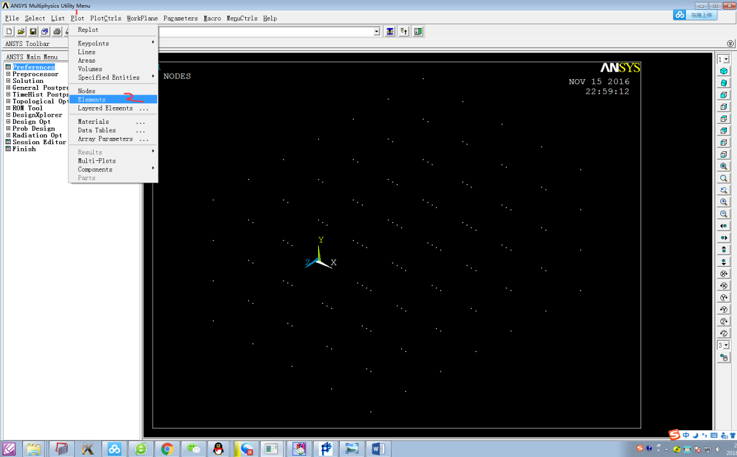Screen dimensions: 737x457
Task: Click the Zoom In icon
Action: click(x=724, y=202)
